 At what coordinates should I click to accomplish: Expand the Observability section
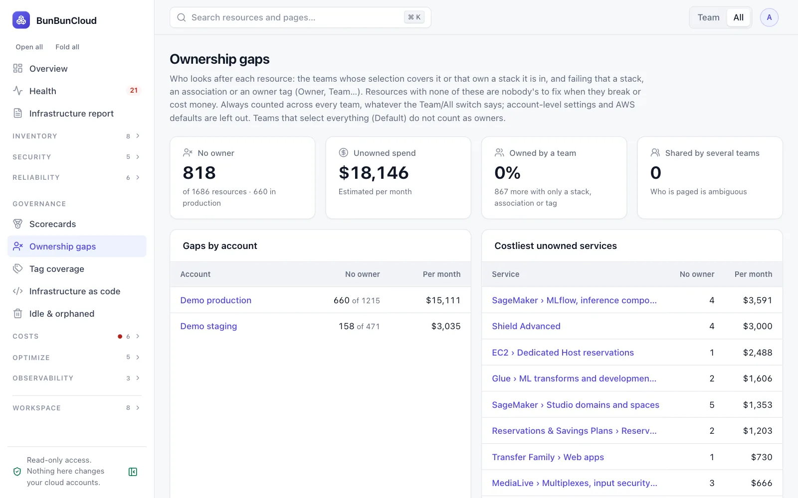coord(77,378)
